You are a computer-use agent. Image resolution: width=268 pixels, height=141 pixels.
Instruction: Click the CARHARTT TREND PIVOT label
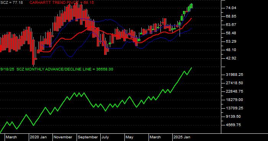tap(62, 3)
